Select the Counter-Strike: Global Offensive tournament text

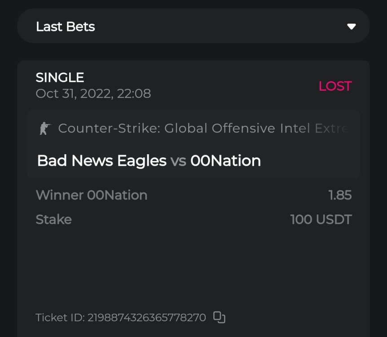coord(168,129)
